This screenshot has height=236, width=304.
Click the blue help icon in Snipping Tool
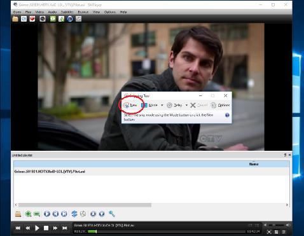(x=227, y=115)
